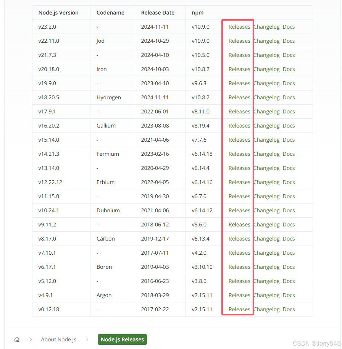Screen dimensions: 342x349
Task: Open Changelog for v20.18.0
Action: (266, 69)
